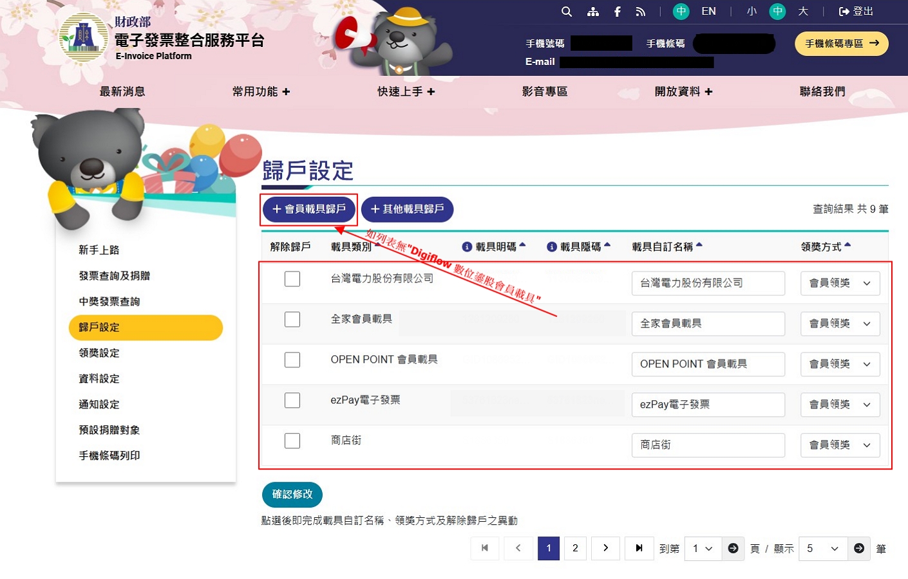Click the 會員載具歸戶 button
This screenshot has height=579, width=908.
click(309, 209)
